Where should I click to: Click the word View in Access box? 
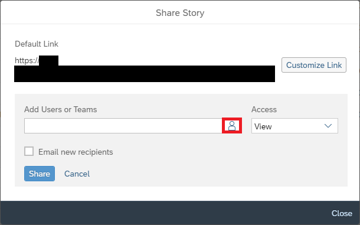(263, 126)
